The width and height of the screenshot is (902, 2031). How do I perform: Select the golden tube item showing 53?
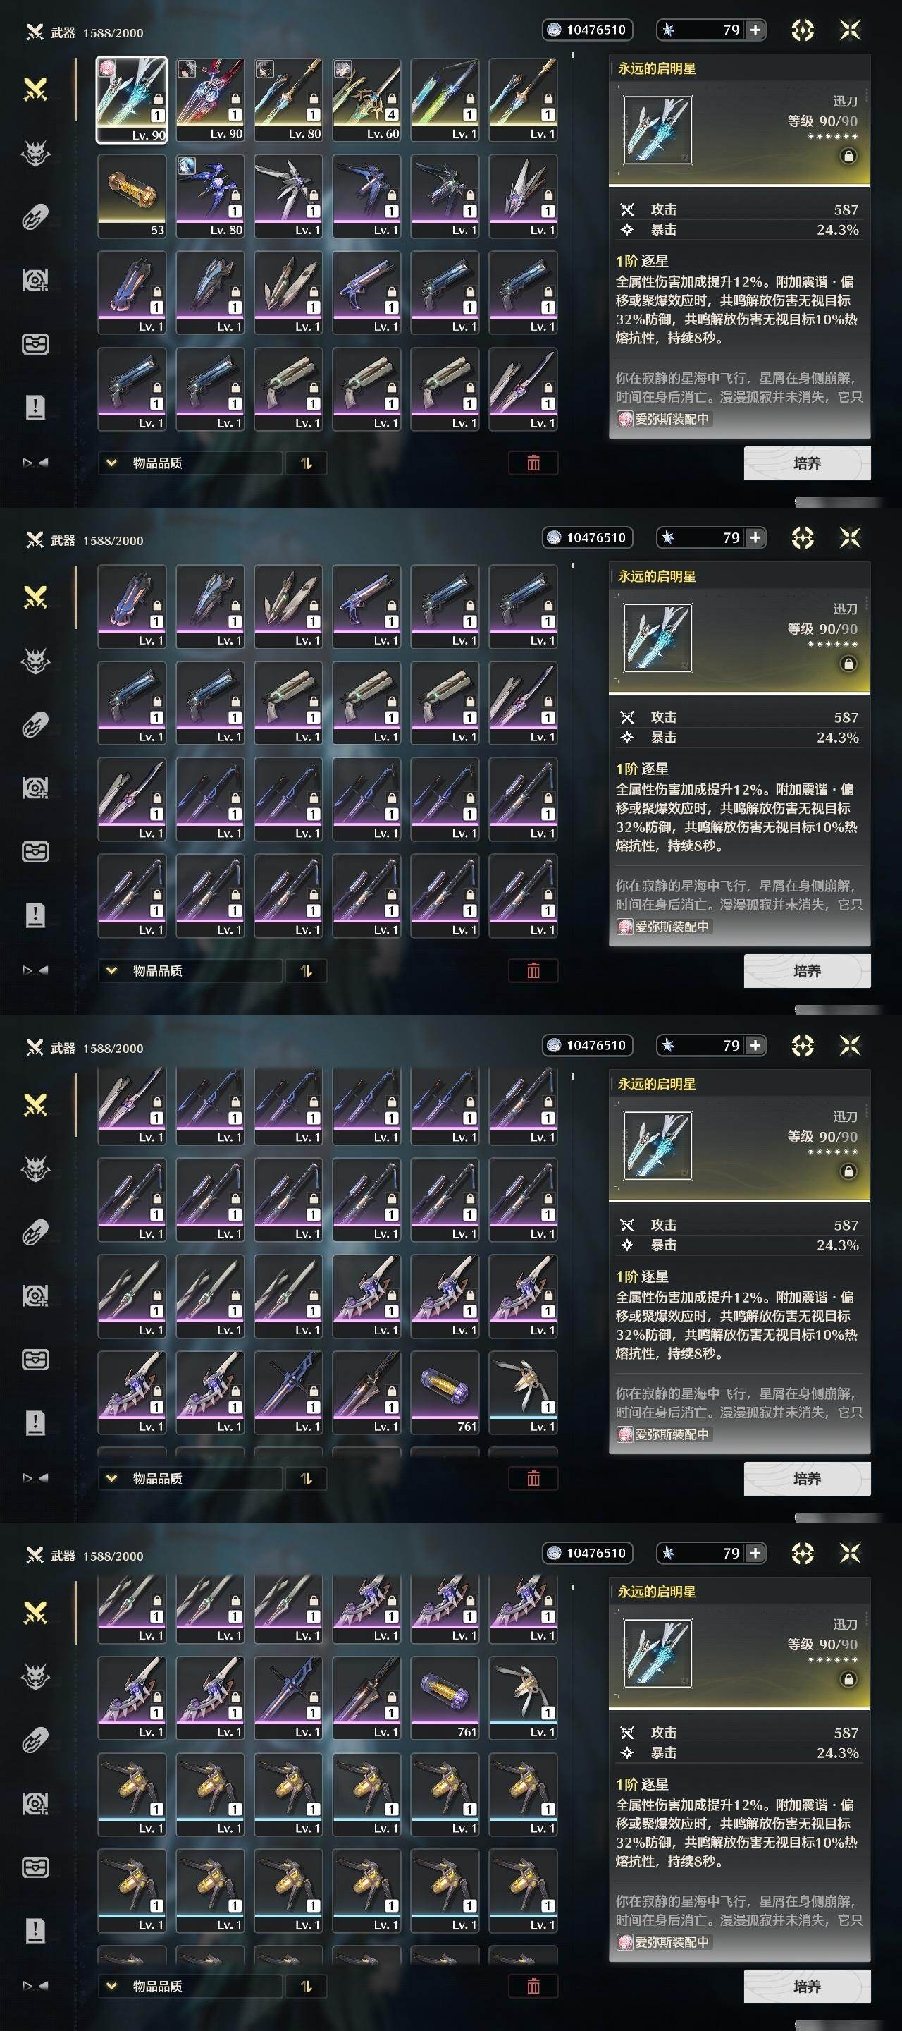click(x=132, y=195)
